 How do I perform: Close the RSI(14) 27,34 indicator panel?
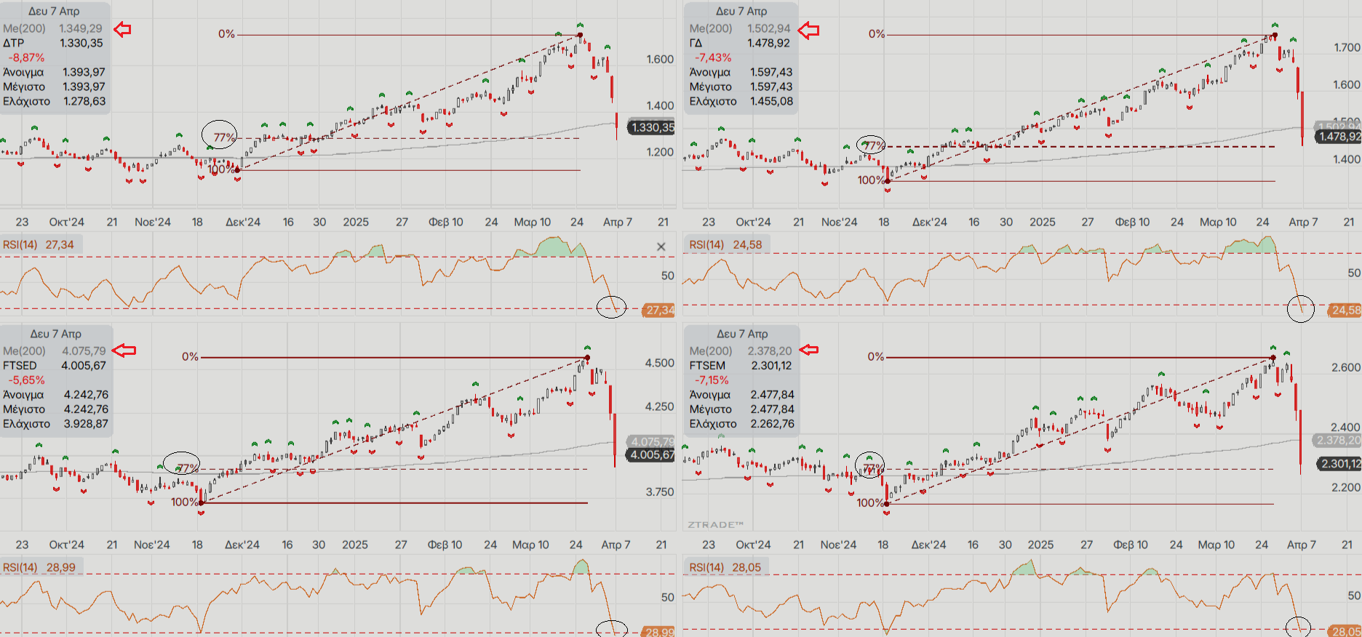pos(661,247)
